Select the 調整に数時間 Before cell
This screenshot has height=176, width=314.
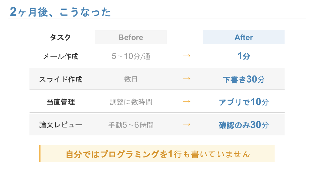[x=131, y=102]
